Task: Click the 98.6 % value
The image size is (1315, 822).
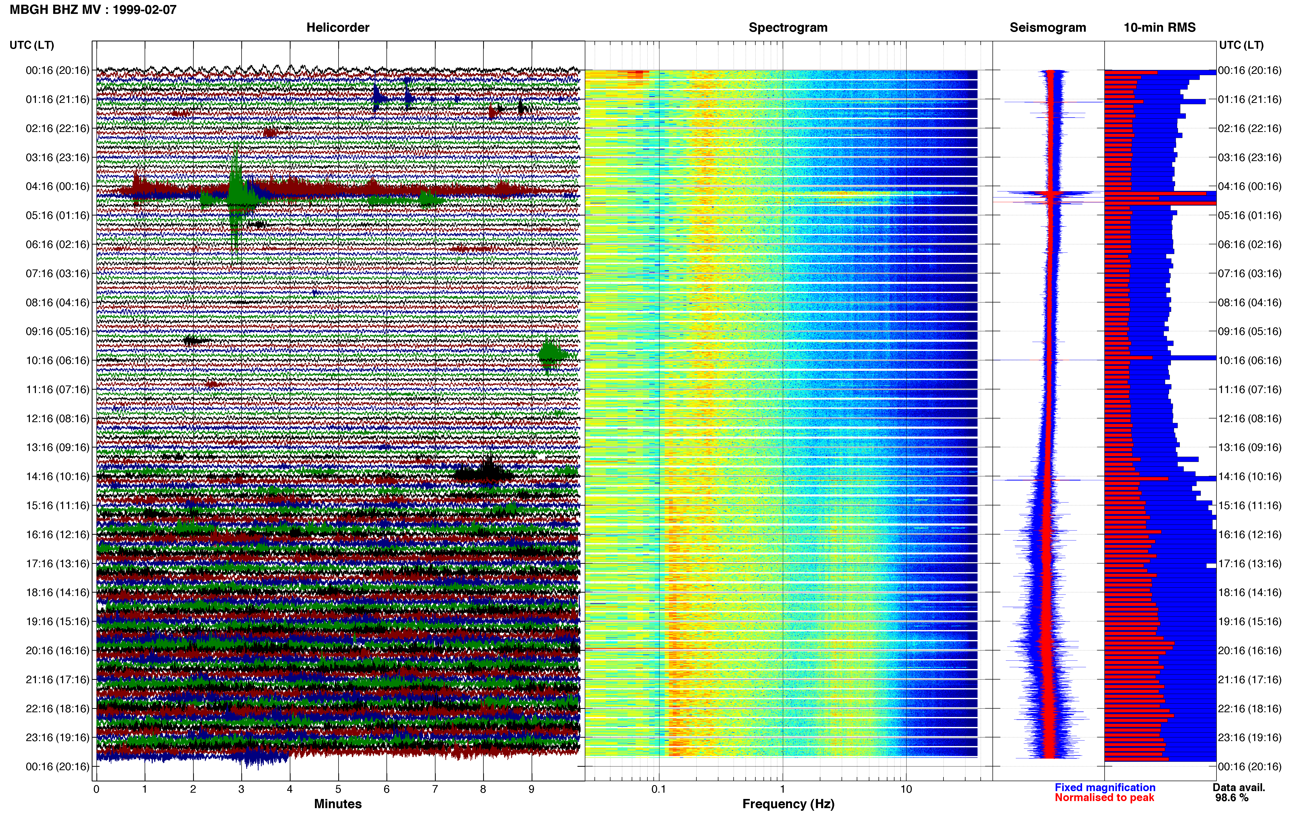Action: pyautogui.click(x=1232, y=798)
